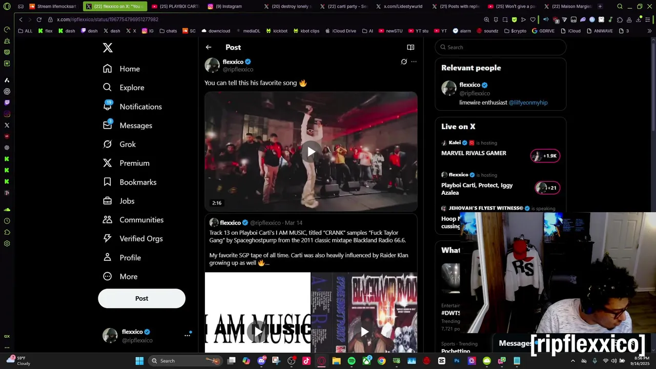Switch to the PLAYBOI CARTI YouTube tab
Viewport: 656px width, 369px height.
click(175, 7)
